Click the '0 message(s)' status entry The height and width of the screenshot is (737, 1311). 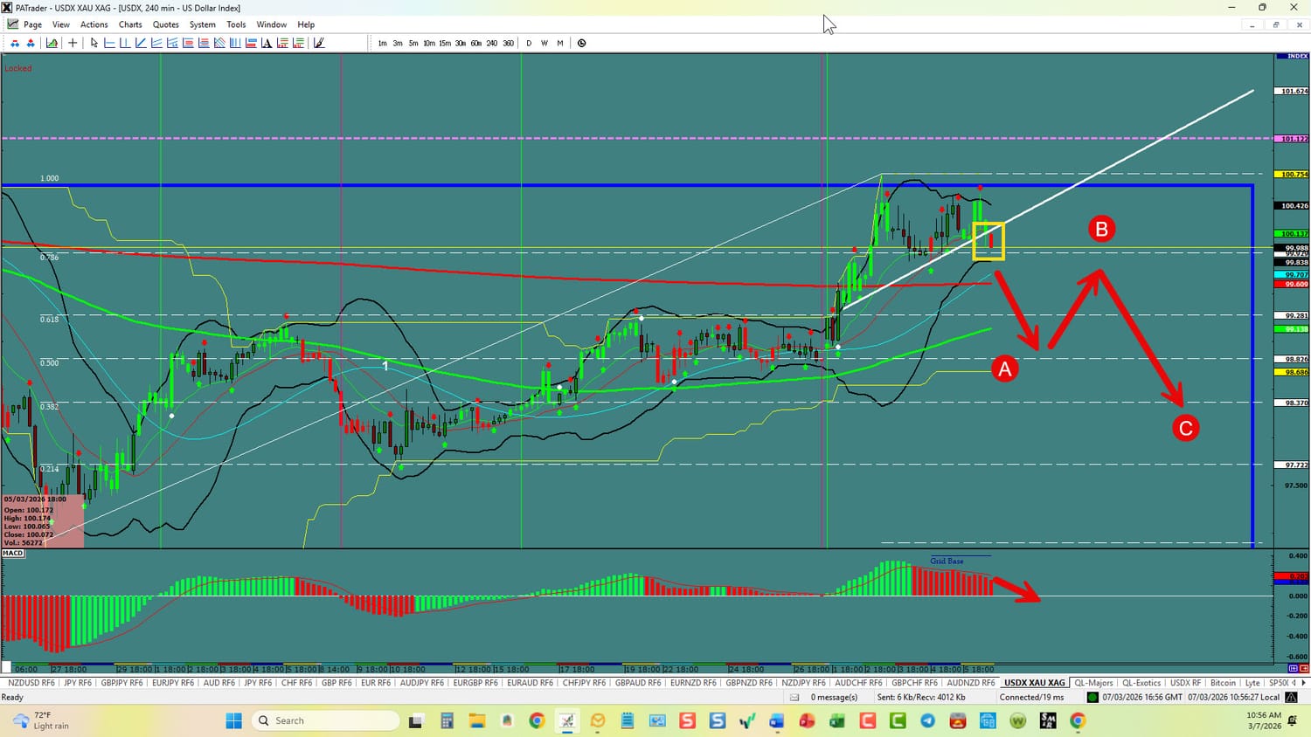point(834,698)
